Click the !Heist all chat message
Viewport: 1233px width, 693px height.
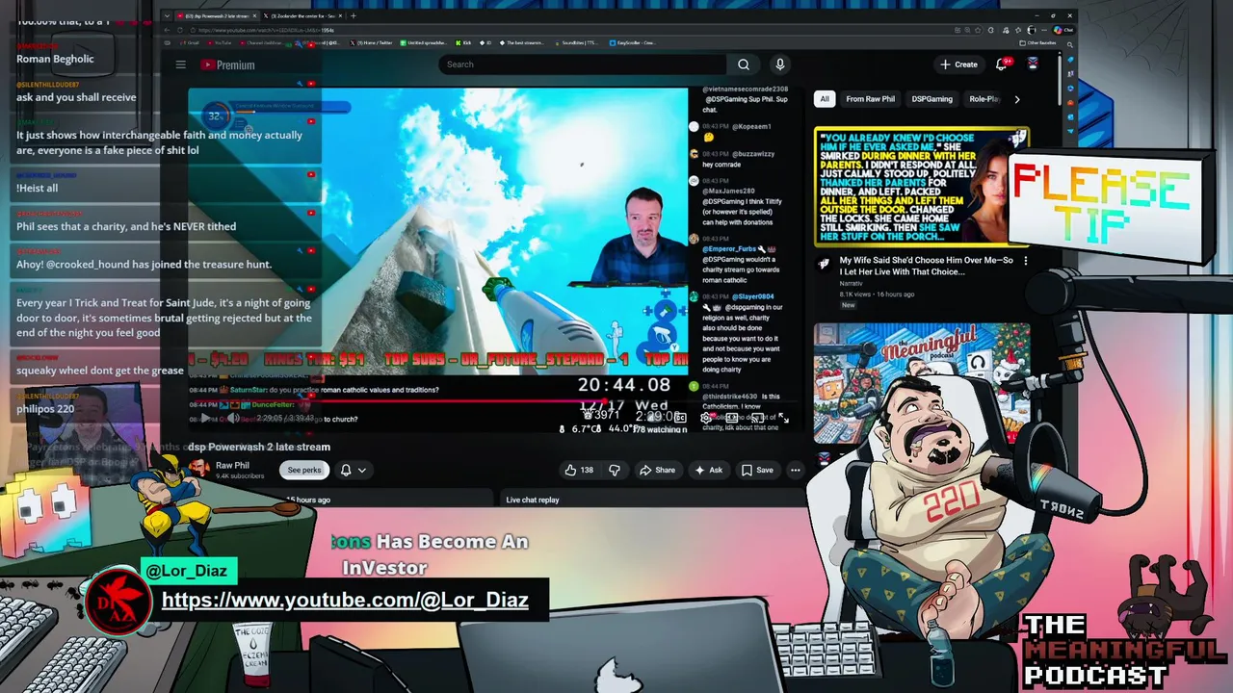(37, 189)
